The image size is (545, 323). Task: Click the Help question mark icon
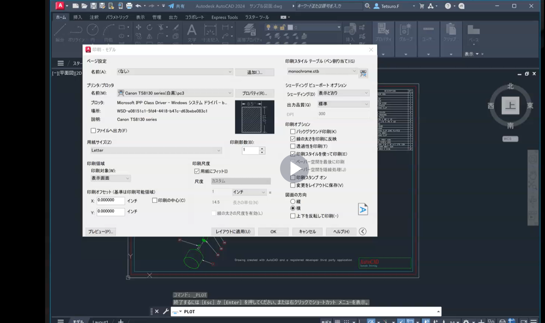(448, 6)
